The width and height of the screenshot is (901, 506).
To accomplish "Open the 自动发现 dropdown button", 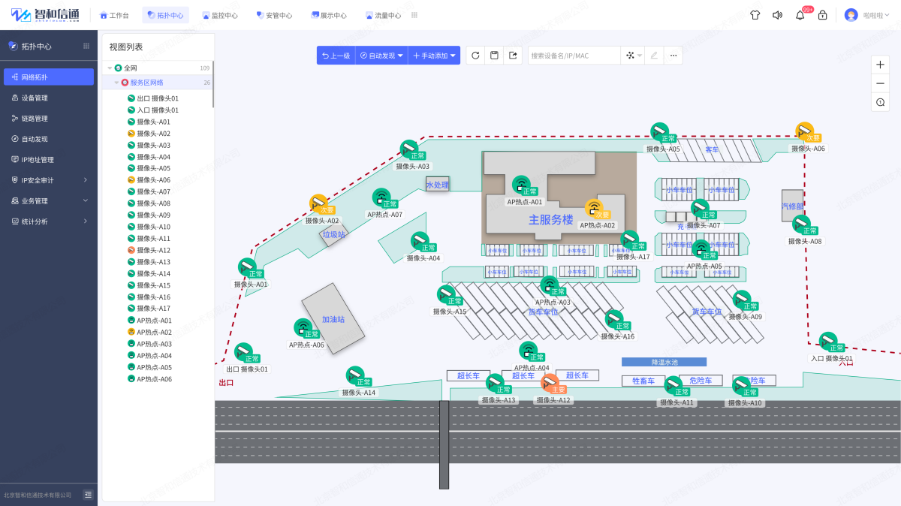I will pos(381,56).
